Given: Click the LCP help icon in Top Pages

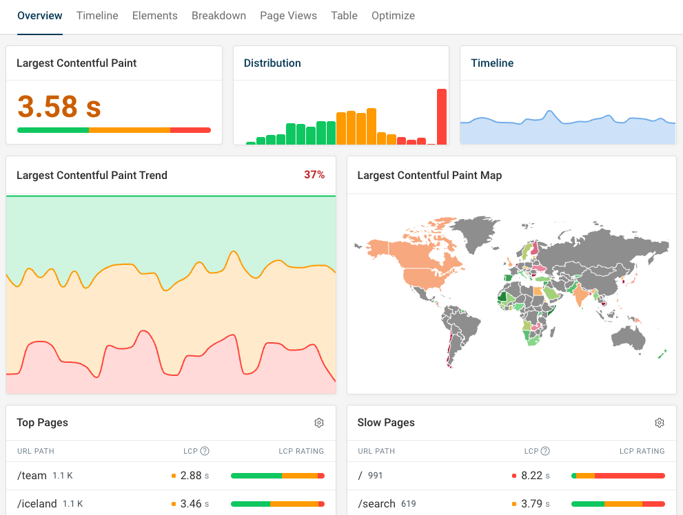Looking at the screenshot, I should point(203,451).
